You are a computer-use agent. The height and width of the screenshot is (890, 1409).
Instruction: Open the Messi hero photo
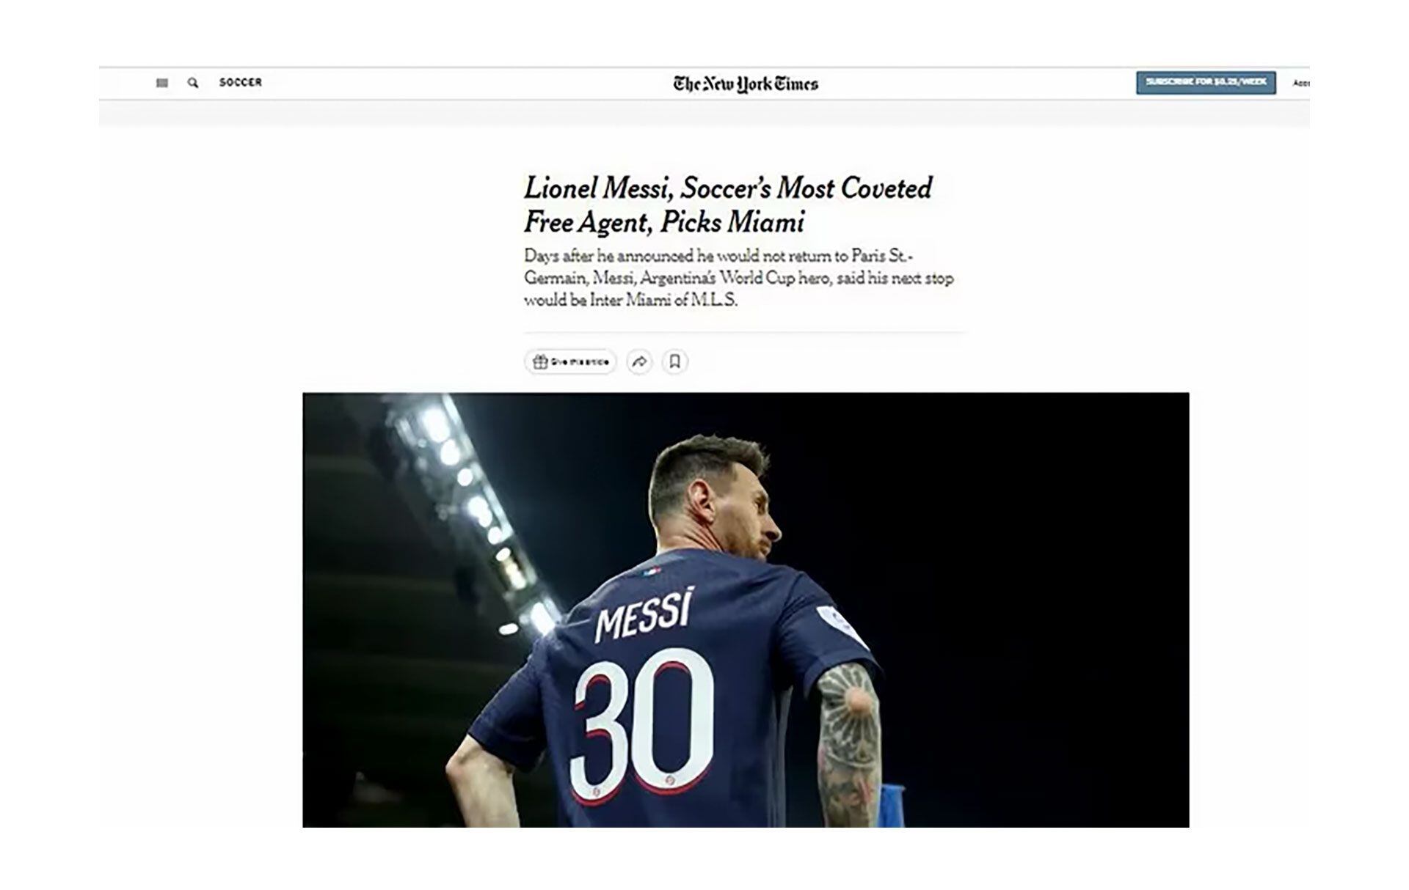click(x=746, y=610)
